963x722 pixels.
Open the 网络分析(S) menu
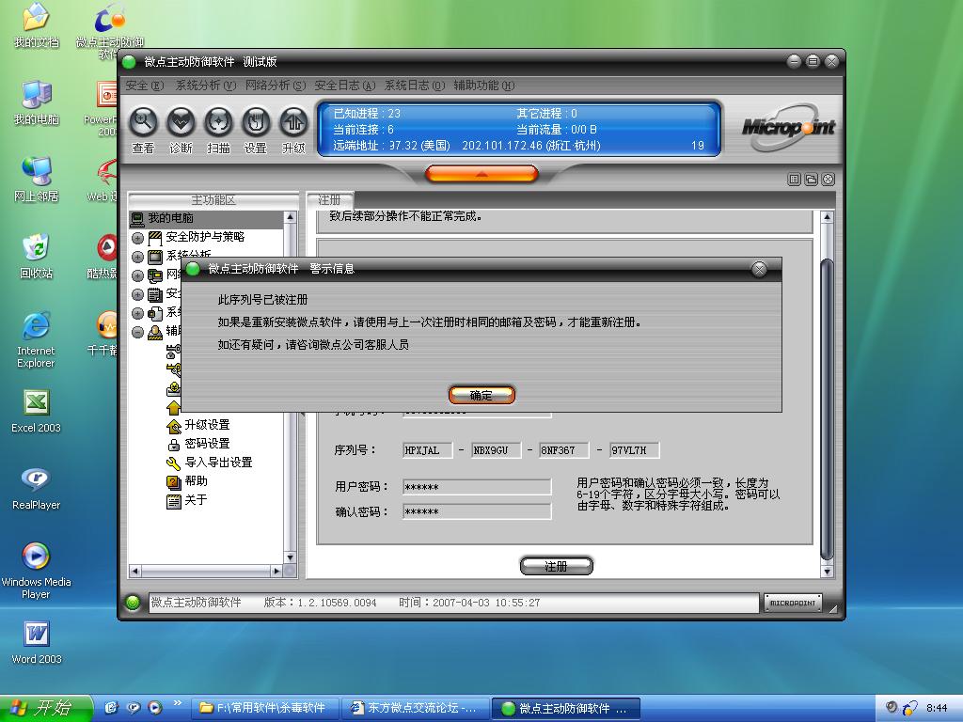click(276, 86)
